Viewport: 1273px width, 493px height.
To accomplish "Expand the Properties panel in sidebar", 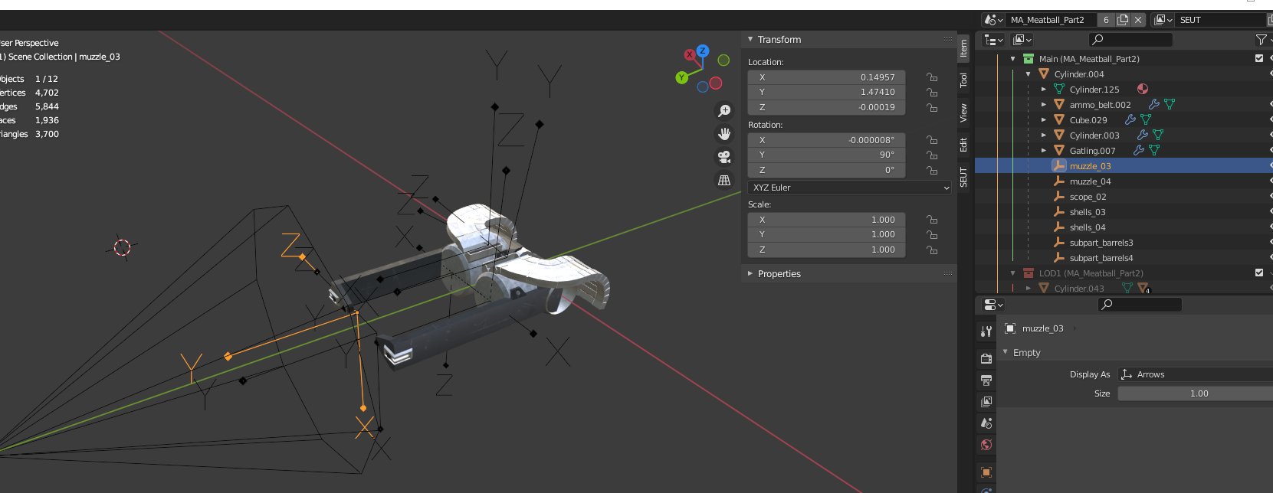I will [750, 273].
